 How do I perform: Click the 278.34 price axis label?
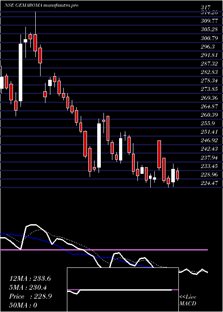click(209, 81)
